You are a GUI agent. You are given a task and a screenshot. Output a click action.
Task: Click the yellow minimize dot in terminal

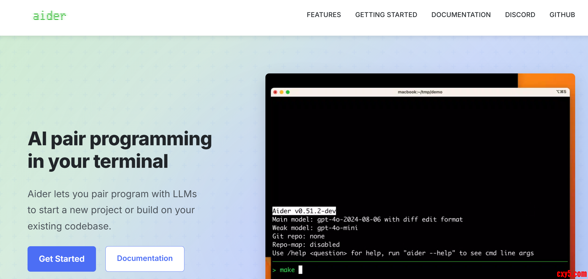(x=281, y=92)
